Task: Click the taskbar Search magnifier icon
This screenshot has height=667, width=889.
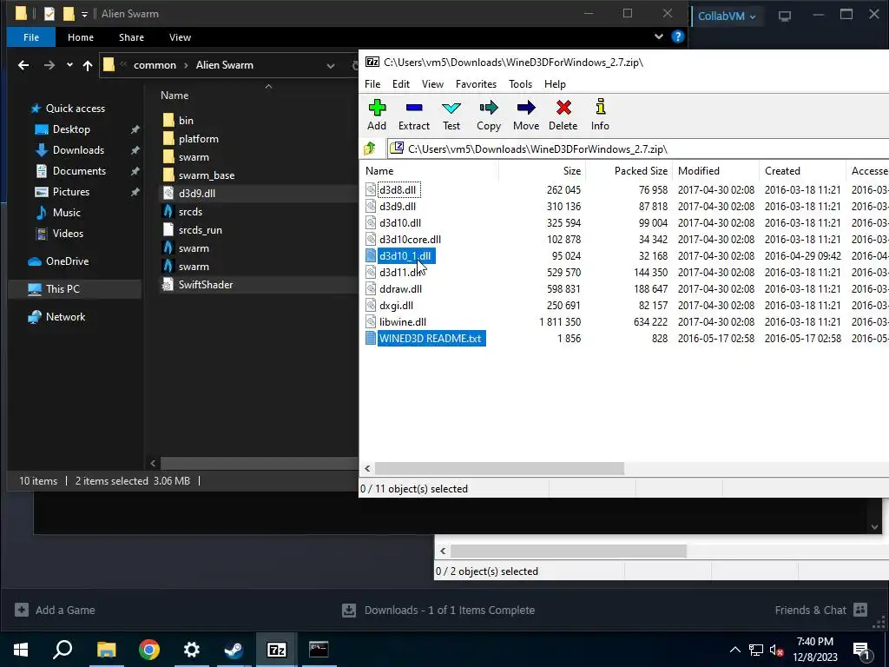Action: coord(63,650)
